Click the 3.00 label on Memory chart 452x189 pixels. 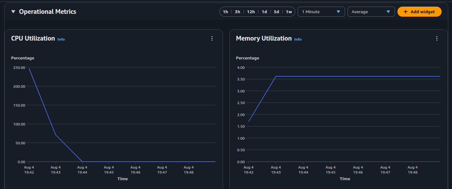[x=241, y=91]
